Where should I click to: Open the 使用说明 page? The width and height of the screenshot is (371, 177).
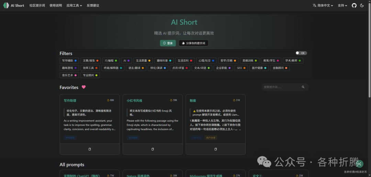(56, 5)
